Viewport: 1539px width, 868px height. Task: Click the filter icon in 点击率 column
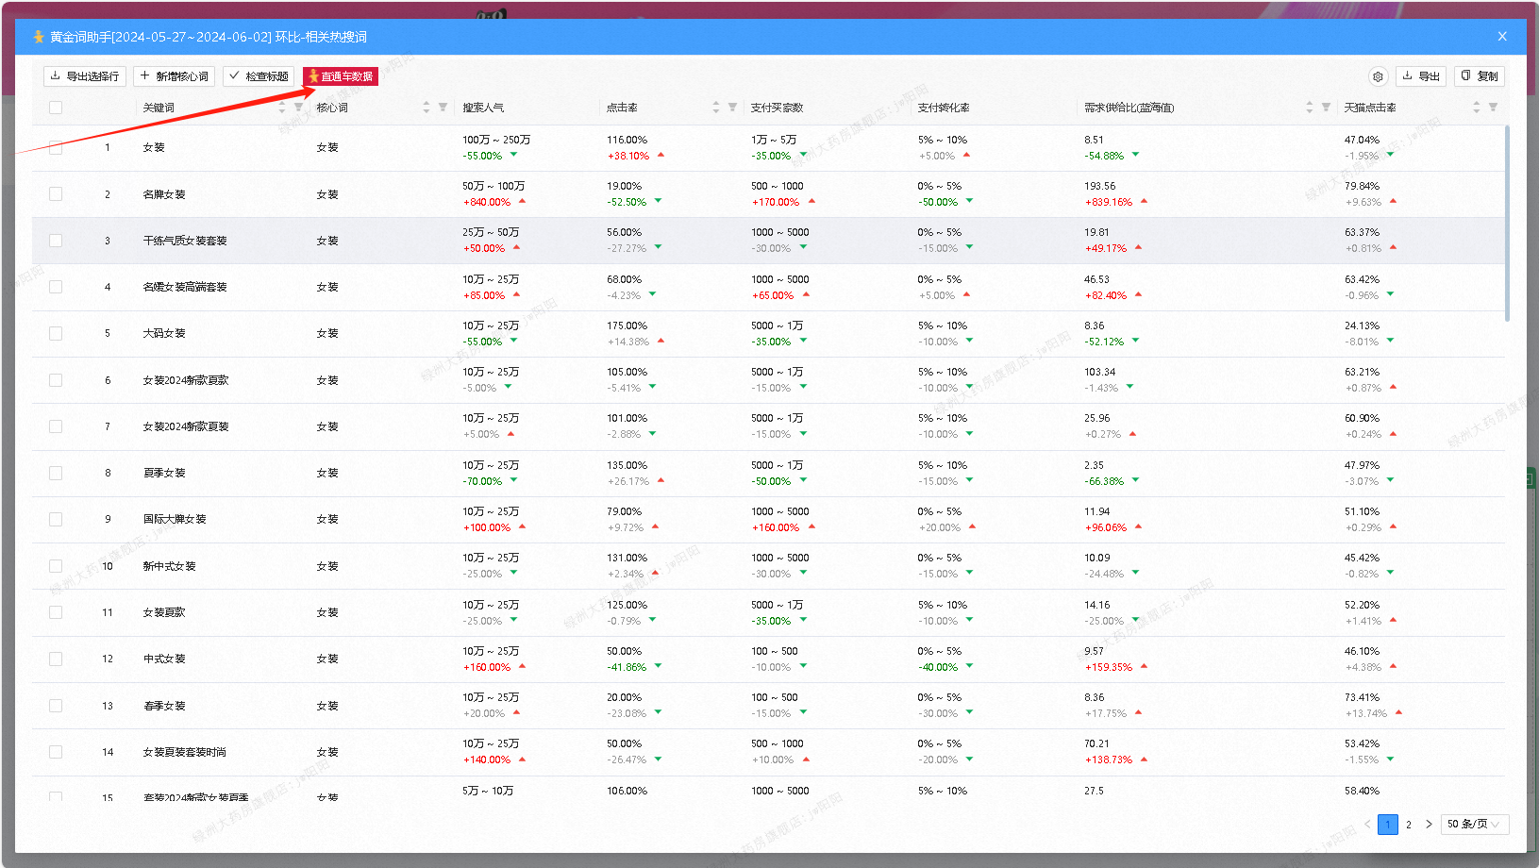coord(732,108)
